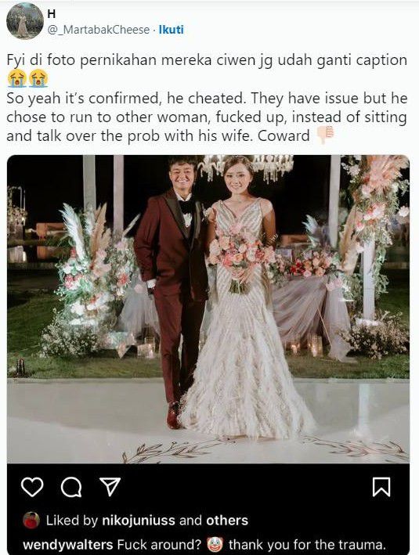Image resolution: width=419 pixels, height=555 pixels.
Task: Click the 'thank you for the trauma' caption
Action: [x=307, y=544]
